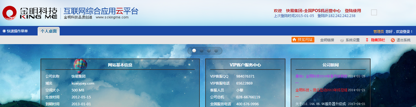
Task: Click the www.sckingme.com website text
Action: pyautogui.click(x=112, y=17)
